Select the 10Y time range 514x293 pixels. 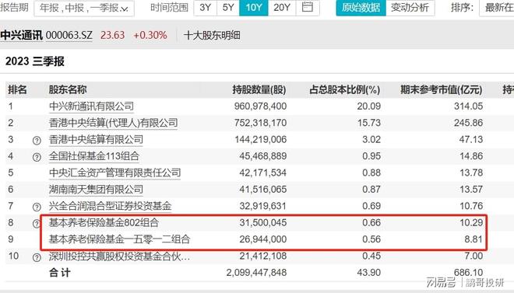point(254,7)
